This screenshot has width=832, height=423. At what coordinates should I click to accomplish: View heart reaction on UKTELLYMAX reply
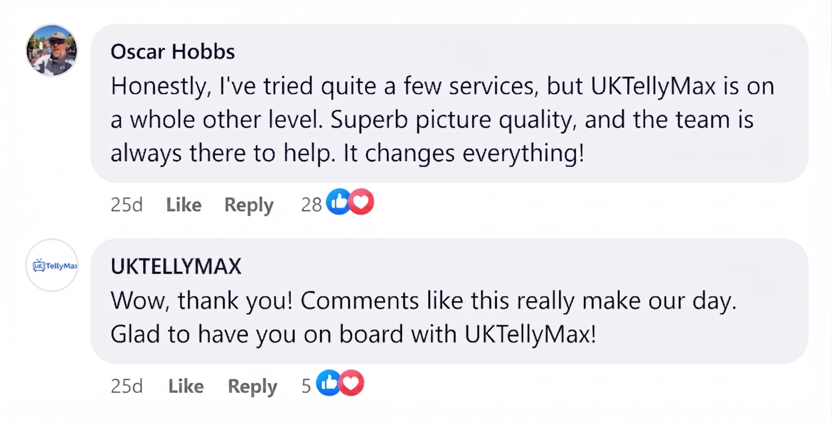click(352, 383)
